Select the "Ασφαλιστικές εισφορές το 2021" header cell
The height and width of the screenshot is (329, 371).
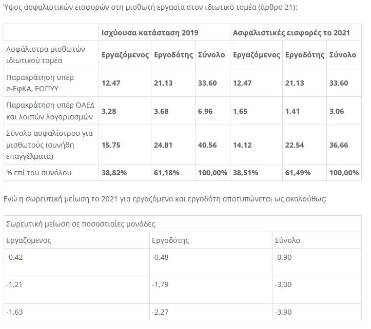point(291,33)
